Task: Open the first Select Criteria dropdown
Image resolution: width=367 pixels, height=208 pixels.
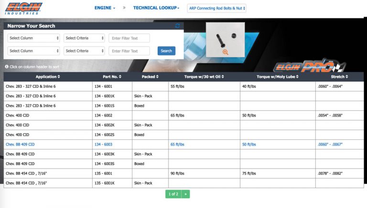Action: 84,38
